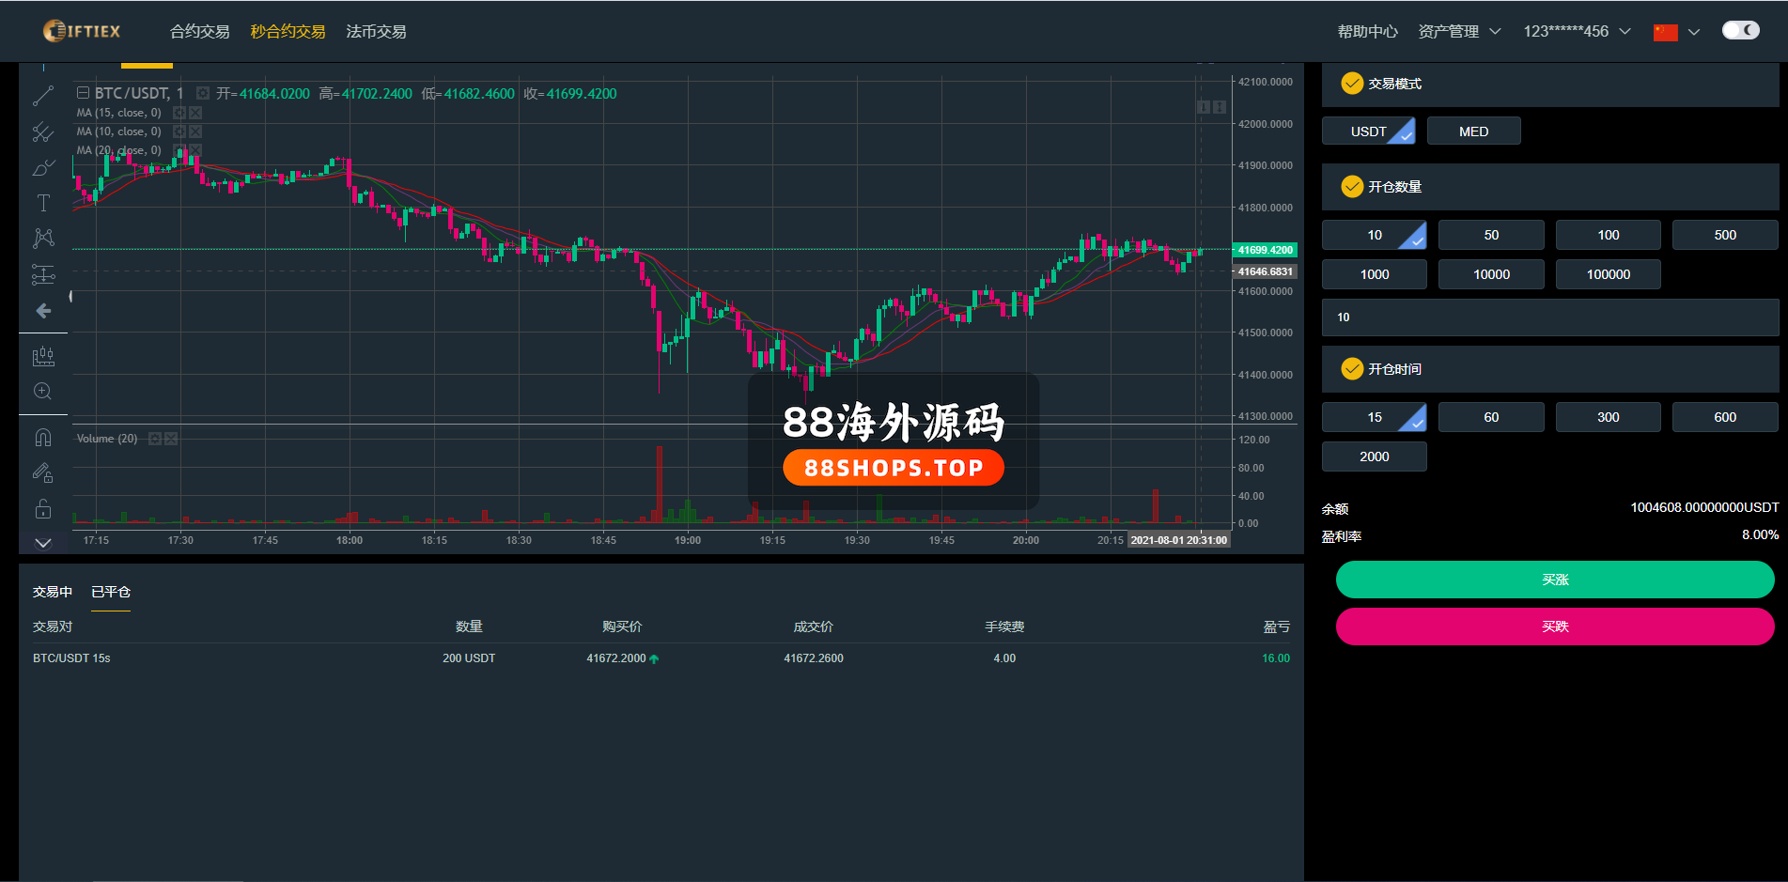Toggle lock all drawing tools
This screenshot has height=882, width=1788.
tap(43, 509)
